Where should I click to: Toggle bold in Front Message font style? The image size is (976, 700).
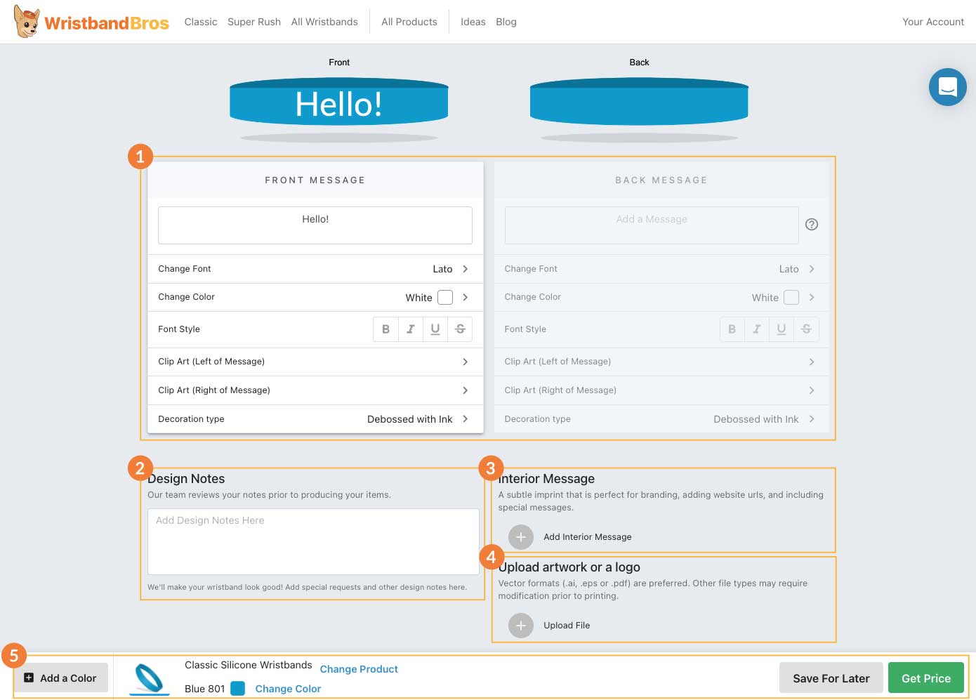click(x=385, y=329)
